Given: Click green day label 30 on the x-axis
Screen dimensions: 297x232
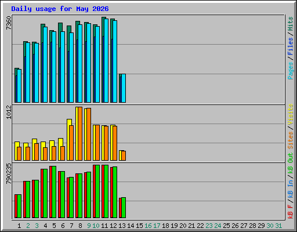Looking at the screenshot, I should [270, 226].
